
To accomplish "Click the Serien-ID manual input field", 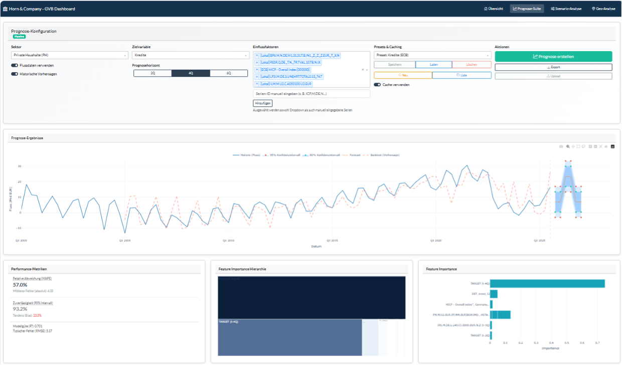I will [312, 94].
